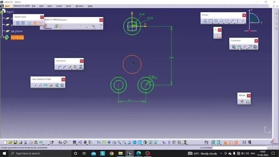This screenshot has width=279, height=157.
Task: Open the Insert menu
Action: (59, 6)
